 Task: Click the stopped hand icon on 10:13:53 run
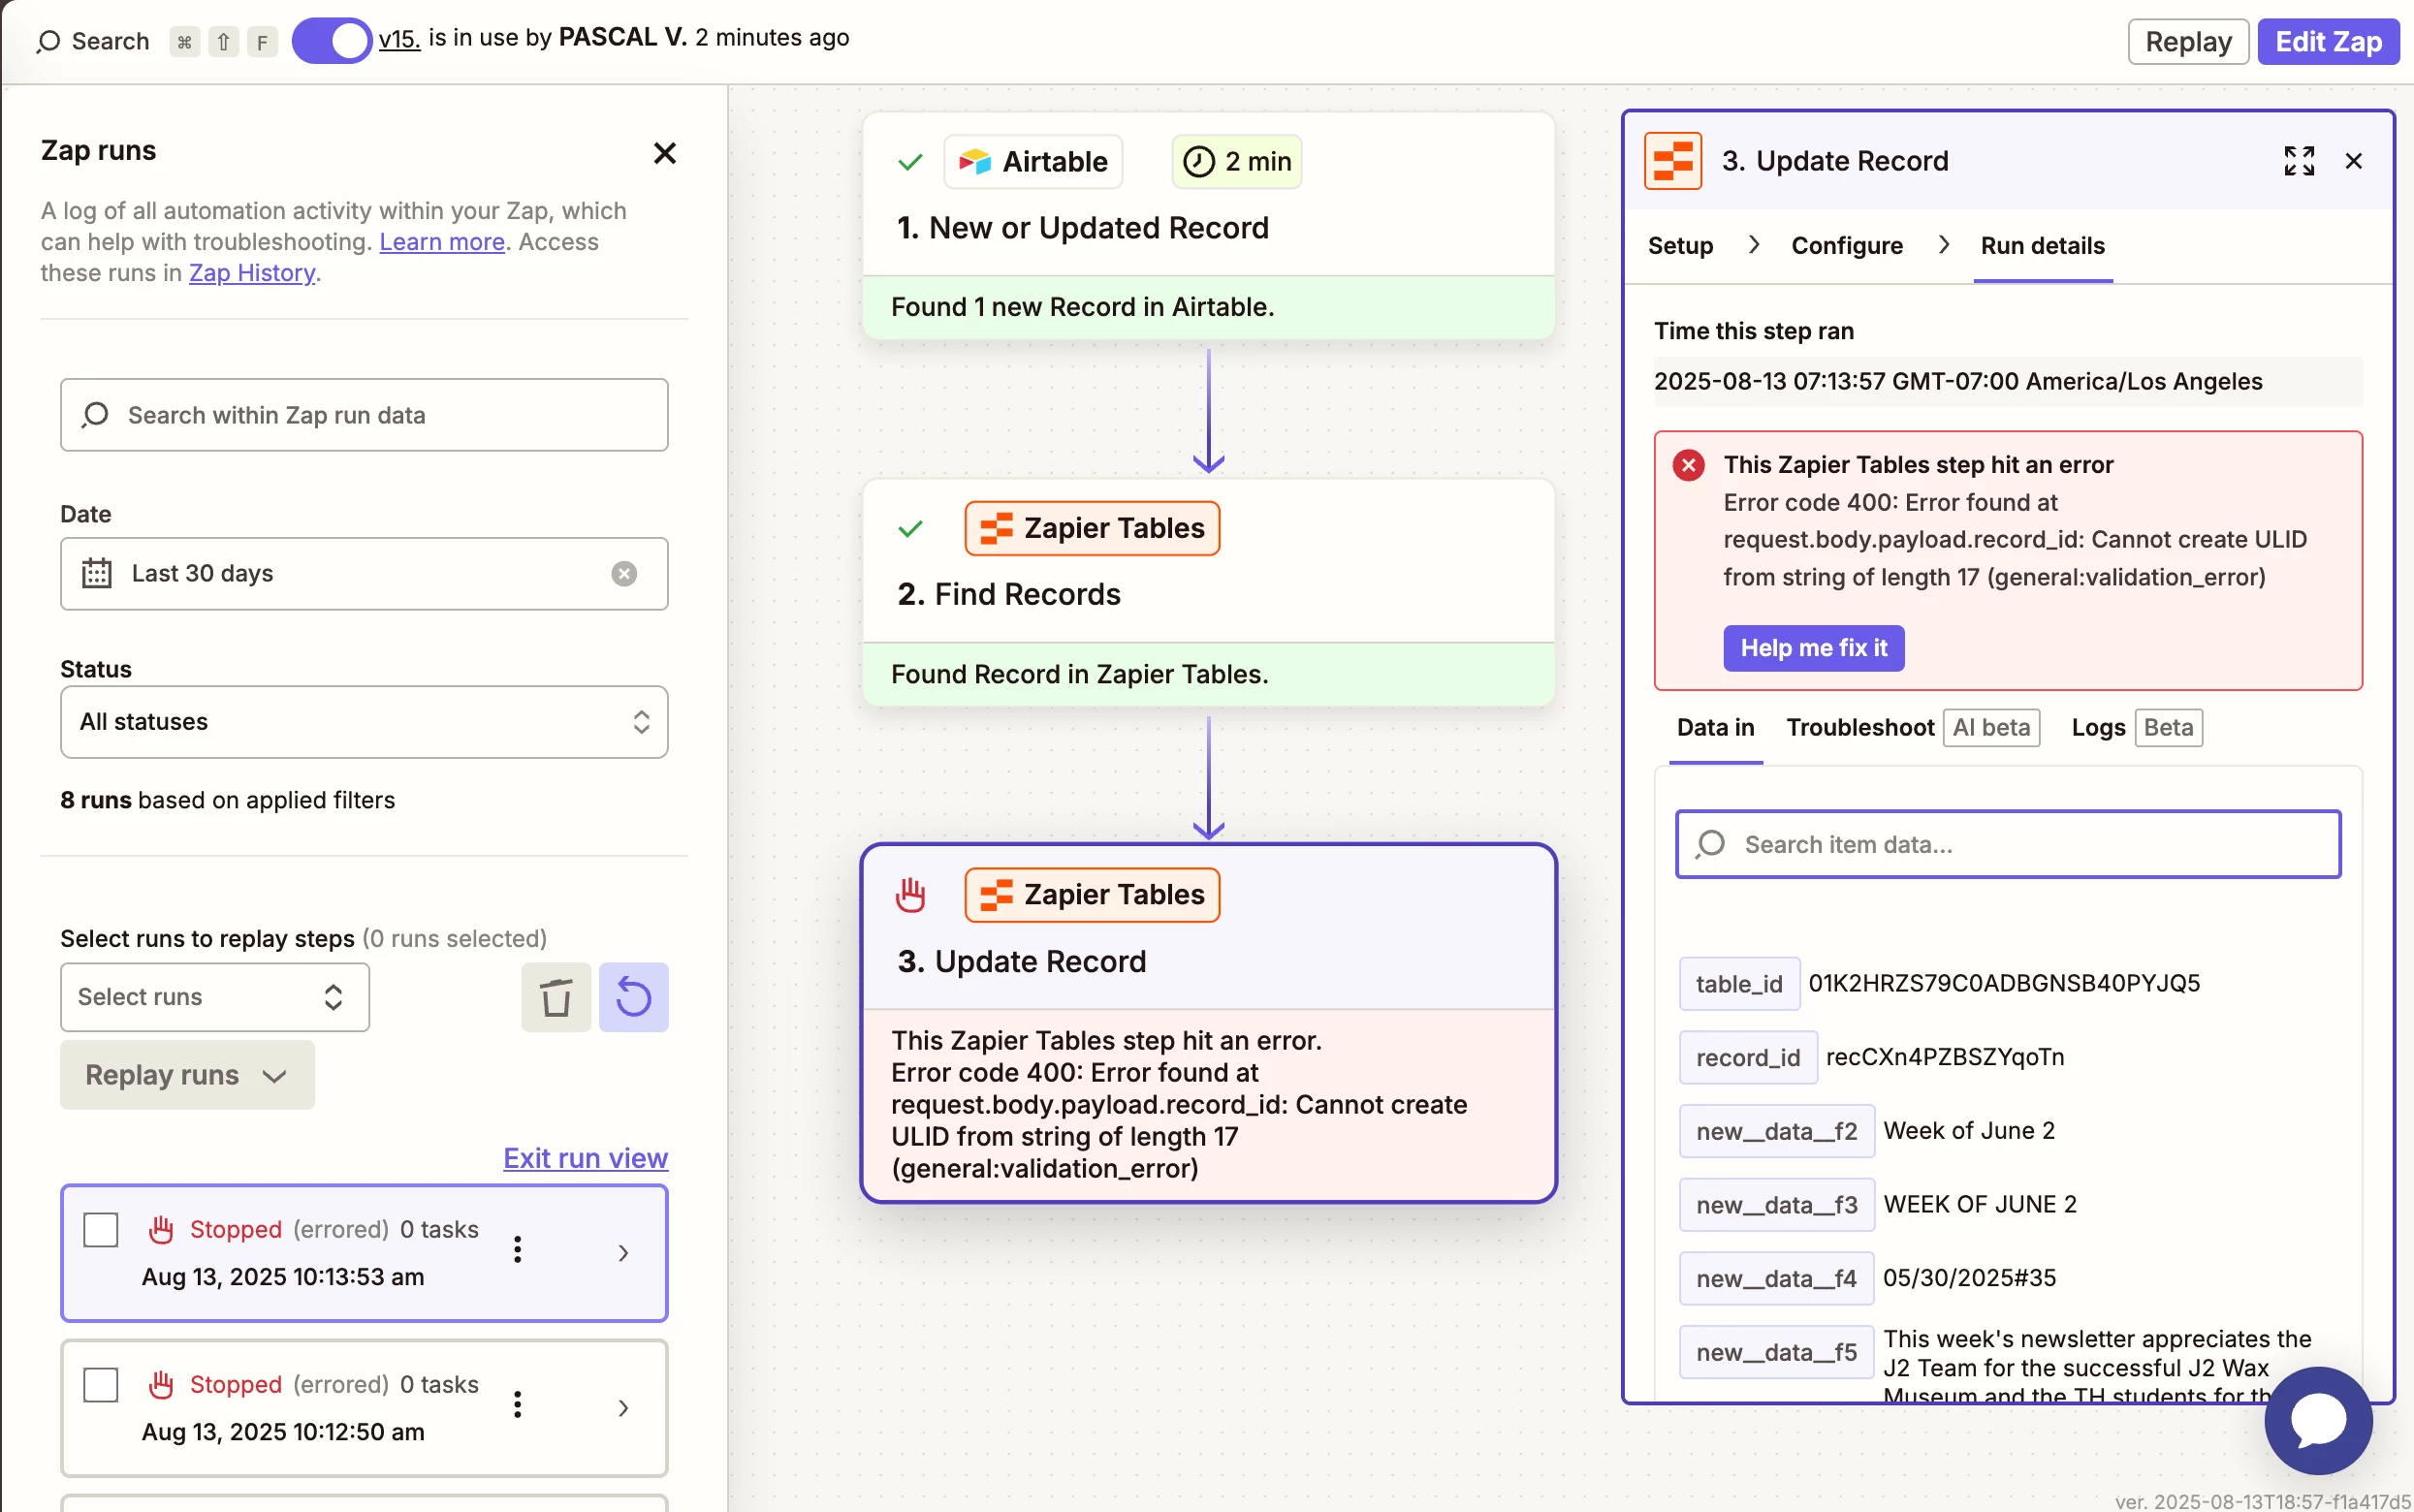(x=161, y=1229)
